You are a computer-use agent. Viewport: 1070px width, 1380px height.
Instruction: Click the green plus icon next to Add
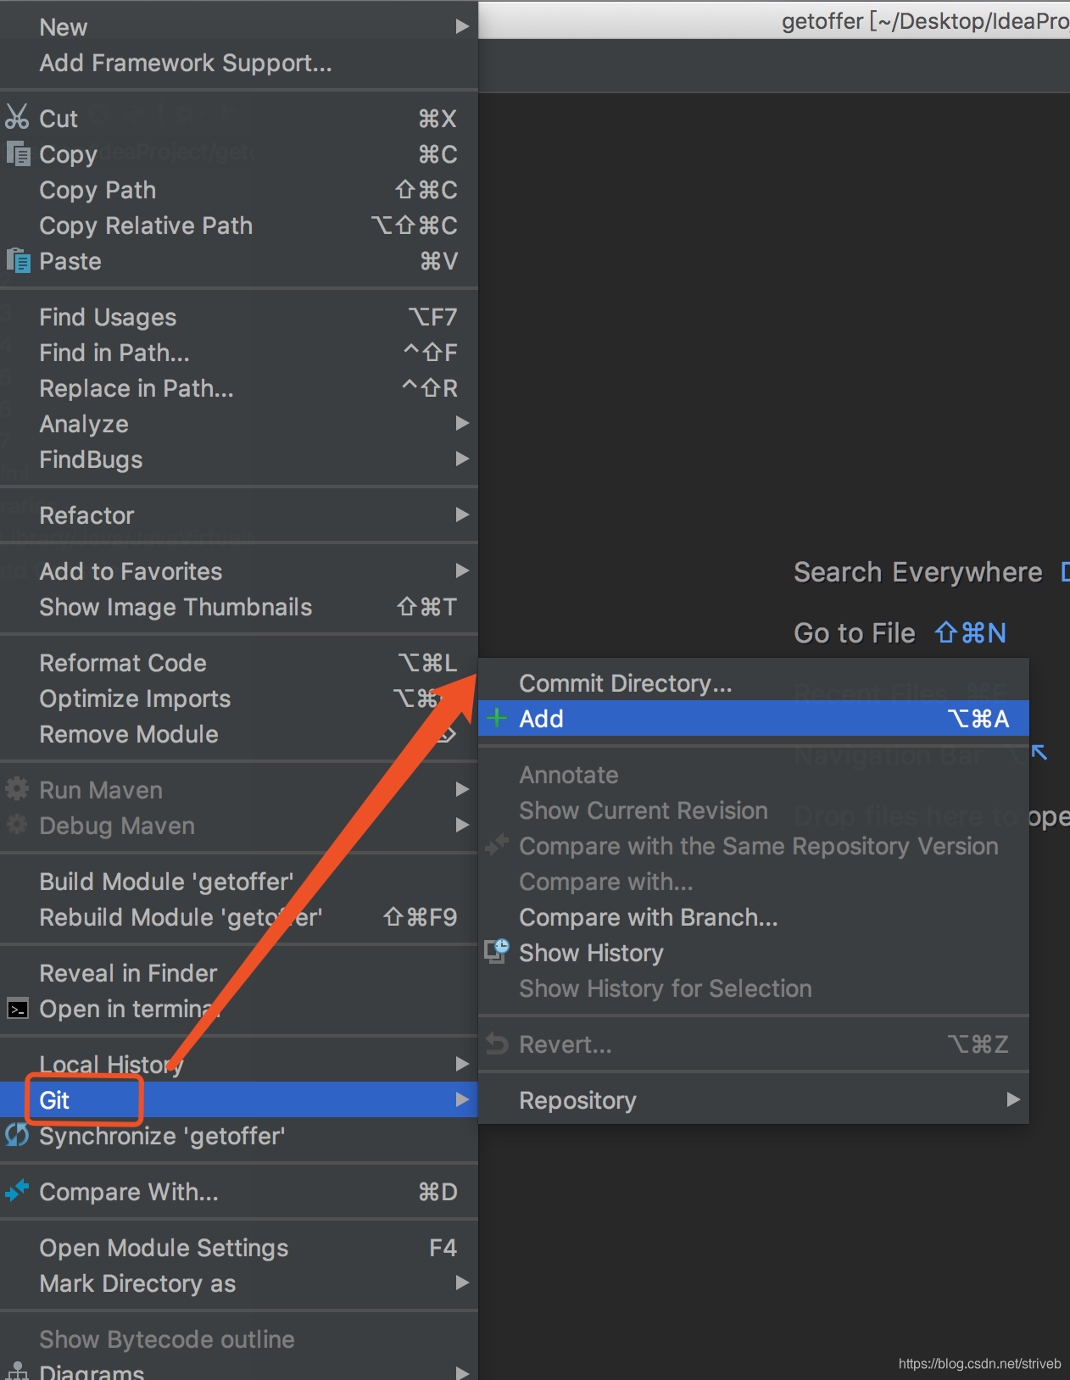[x=497, y=718]
